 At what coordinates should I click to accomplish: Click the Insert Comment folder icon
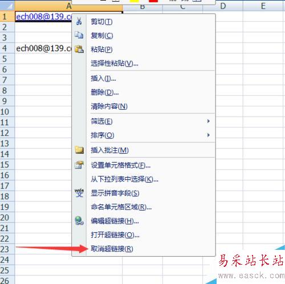pos(79,150)
